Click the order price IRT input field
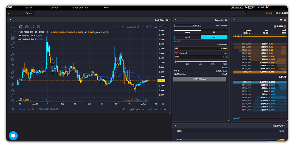This screenshot has height=147, width=294. (x=201, y=48)
